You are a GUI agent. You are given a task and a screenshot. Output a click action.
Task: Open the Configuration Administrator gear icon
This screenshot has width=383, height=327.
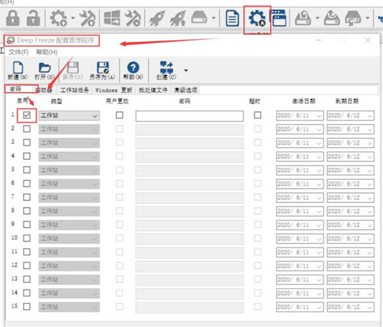pyautogui.click(x=257, y=18)
